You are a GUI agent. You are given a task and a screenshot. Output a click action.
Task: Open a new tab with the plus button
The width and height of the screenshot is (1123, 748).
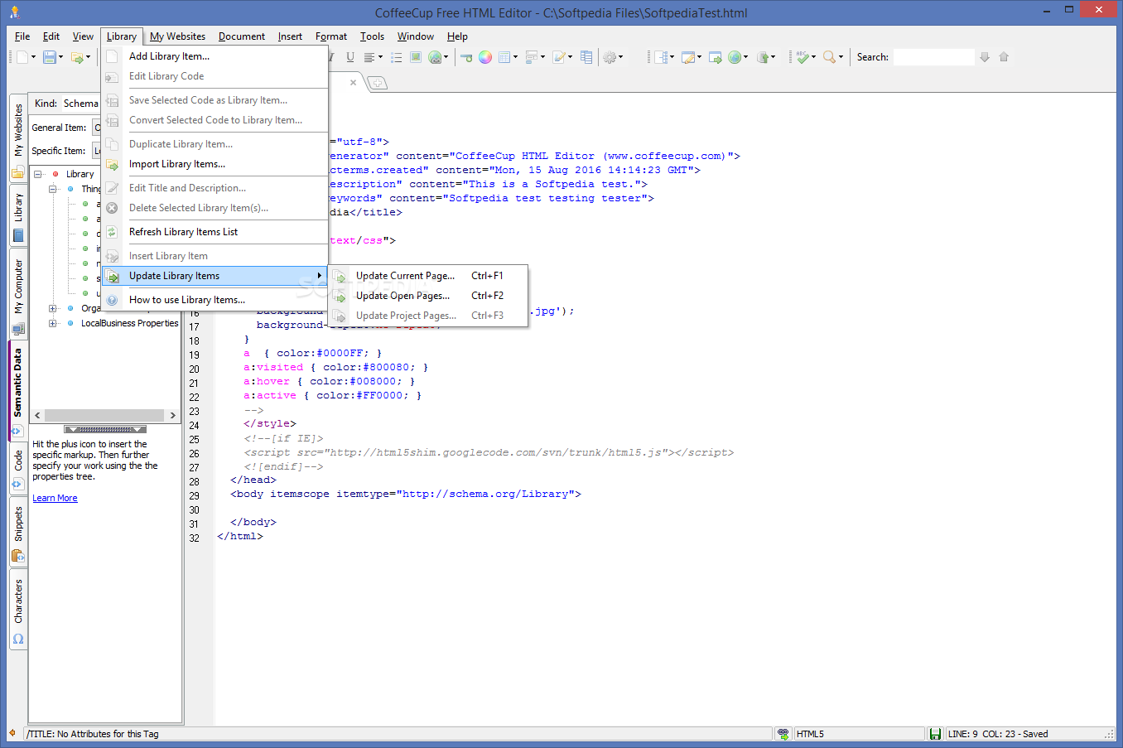click(x=377, y=83)
